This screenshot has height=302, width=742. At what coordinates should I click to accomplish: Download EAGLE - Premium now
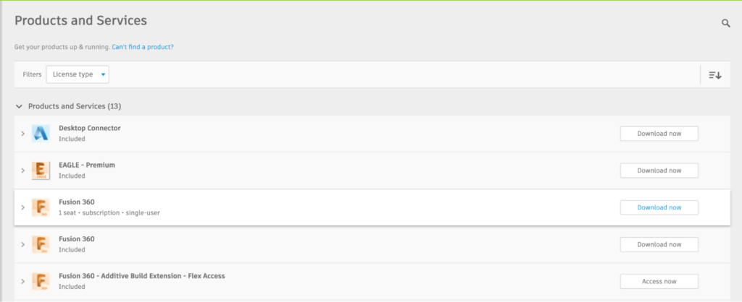659,171
